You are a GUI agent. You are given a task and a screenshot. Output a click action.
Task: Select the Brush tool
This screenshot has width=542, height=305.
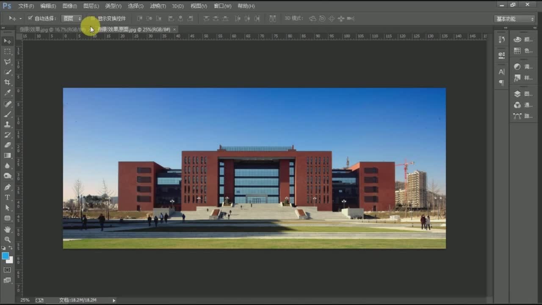(8, 114)
